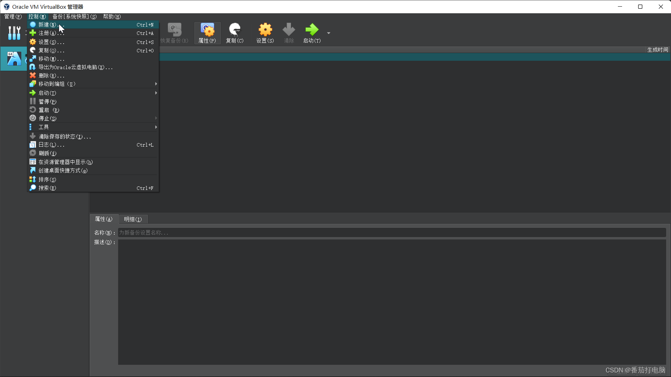Select highlighted snapshot row in list
671x377 pixels.
tap(414, 57)
